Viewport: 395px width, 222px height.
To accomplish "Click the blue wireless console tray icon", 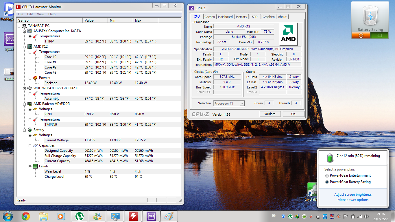I will coord(325,217).
